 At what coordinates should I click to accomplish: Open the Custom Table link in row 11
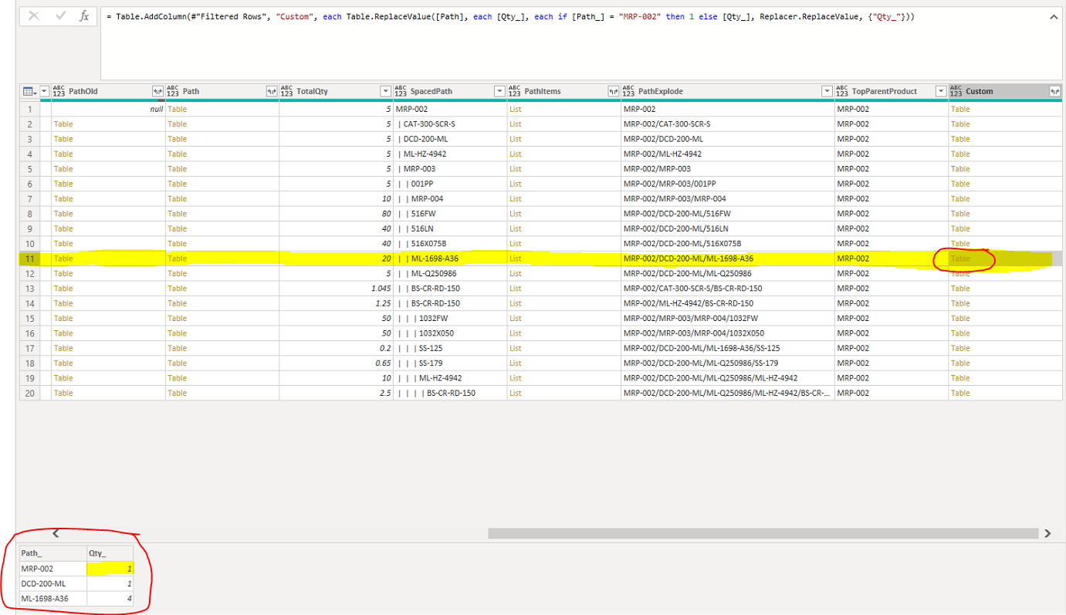[x=960, y=259]
